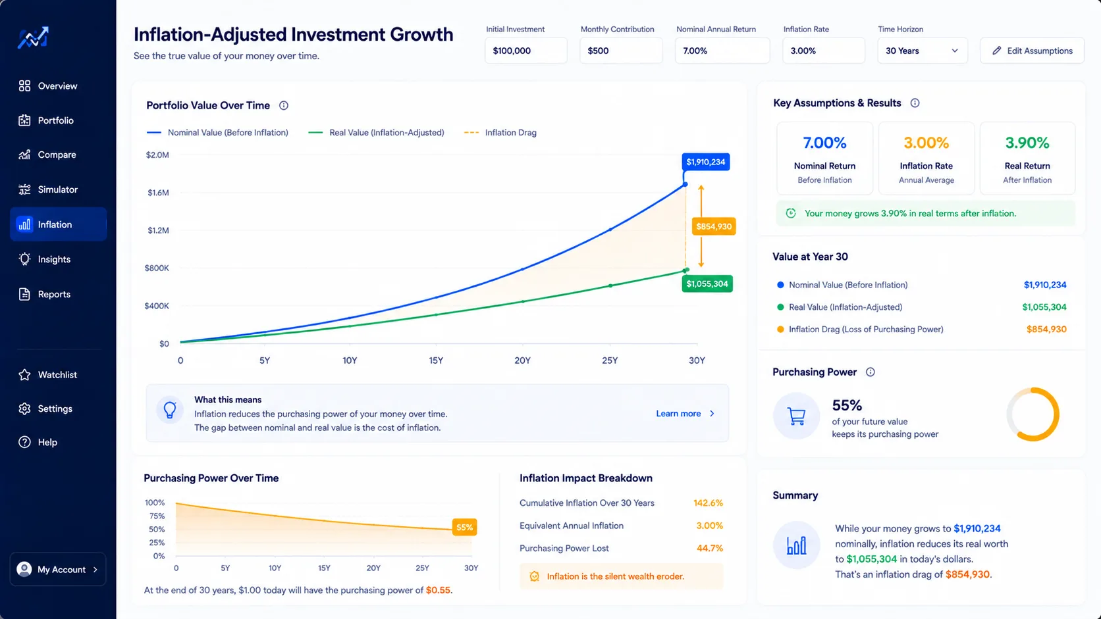Click the lightbulb icon in What this means
This screenshot has width=1101, height=619.
(170, 410)
